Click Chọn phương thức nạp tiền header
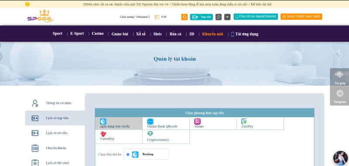The height and width of the screenshot is (166, 349). (x=205, y=113)
